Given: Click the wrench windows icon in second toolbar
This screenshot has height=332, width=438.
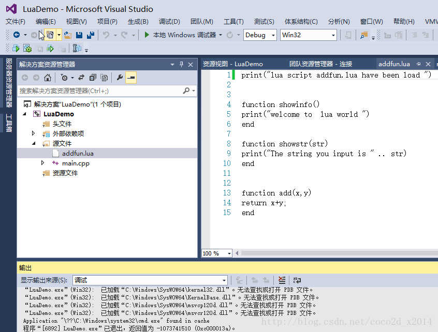Looking at the screenshot, I should pyautogui.click(x=77, y=48).
